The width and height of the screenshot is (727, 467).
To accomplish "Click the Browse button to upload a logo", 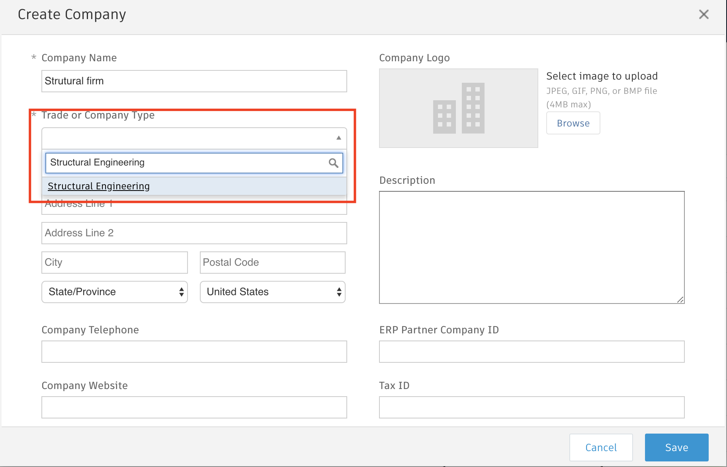I will 573,123.
